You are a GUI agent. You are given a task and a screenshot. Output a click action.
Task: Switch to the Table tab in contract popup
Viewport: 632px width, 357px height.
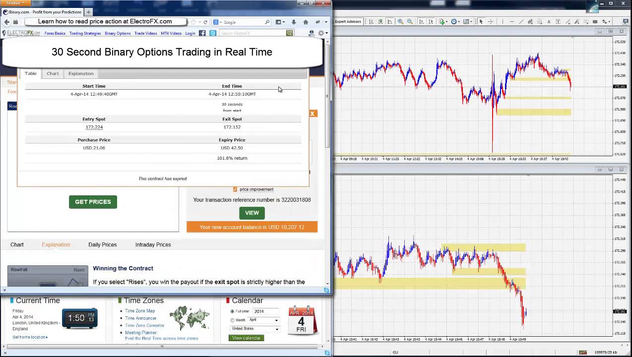pyautogui.click(x=31, y=73)
